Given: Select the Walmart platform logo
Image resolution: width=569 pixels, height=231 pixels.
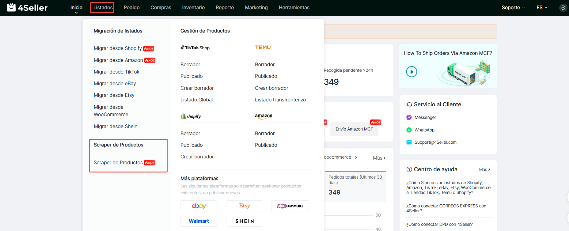Looking at the screenshot, I should click(199, 221).
